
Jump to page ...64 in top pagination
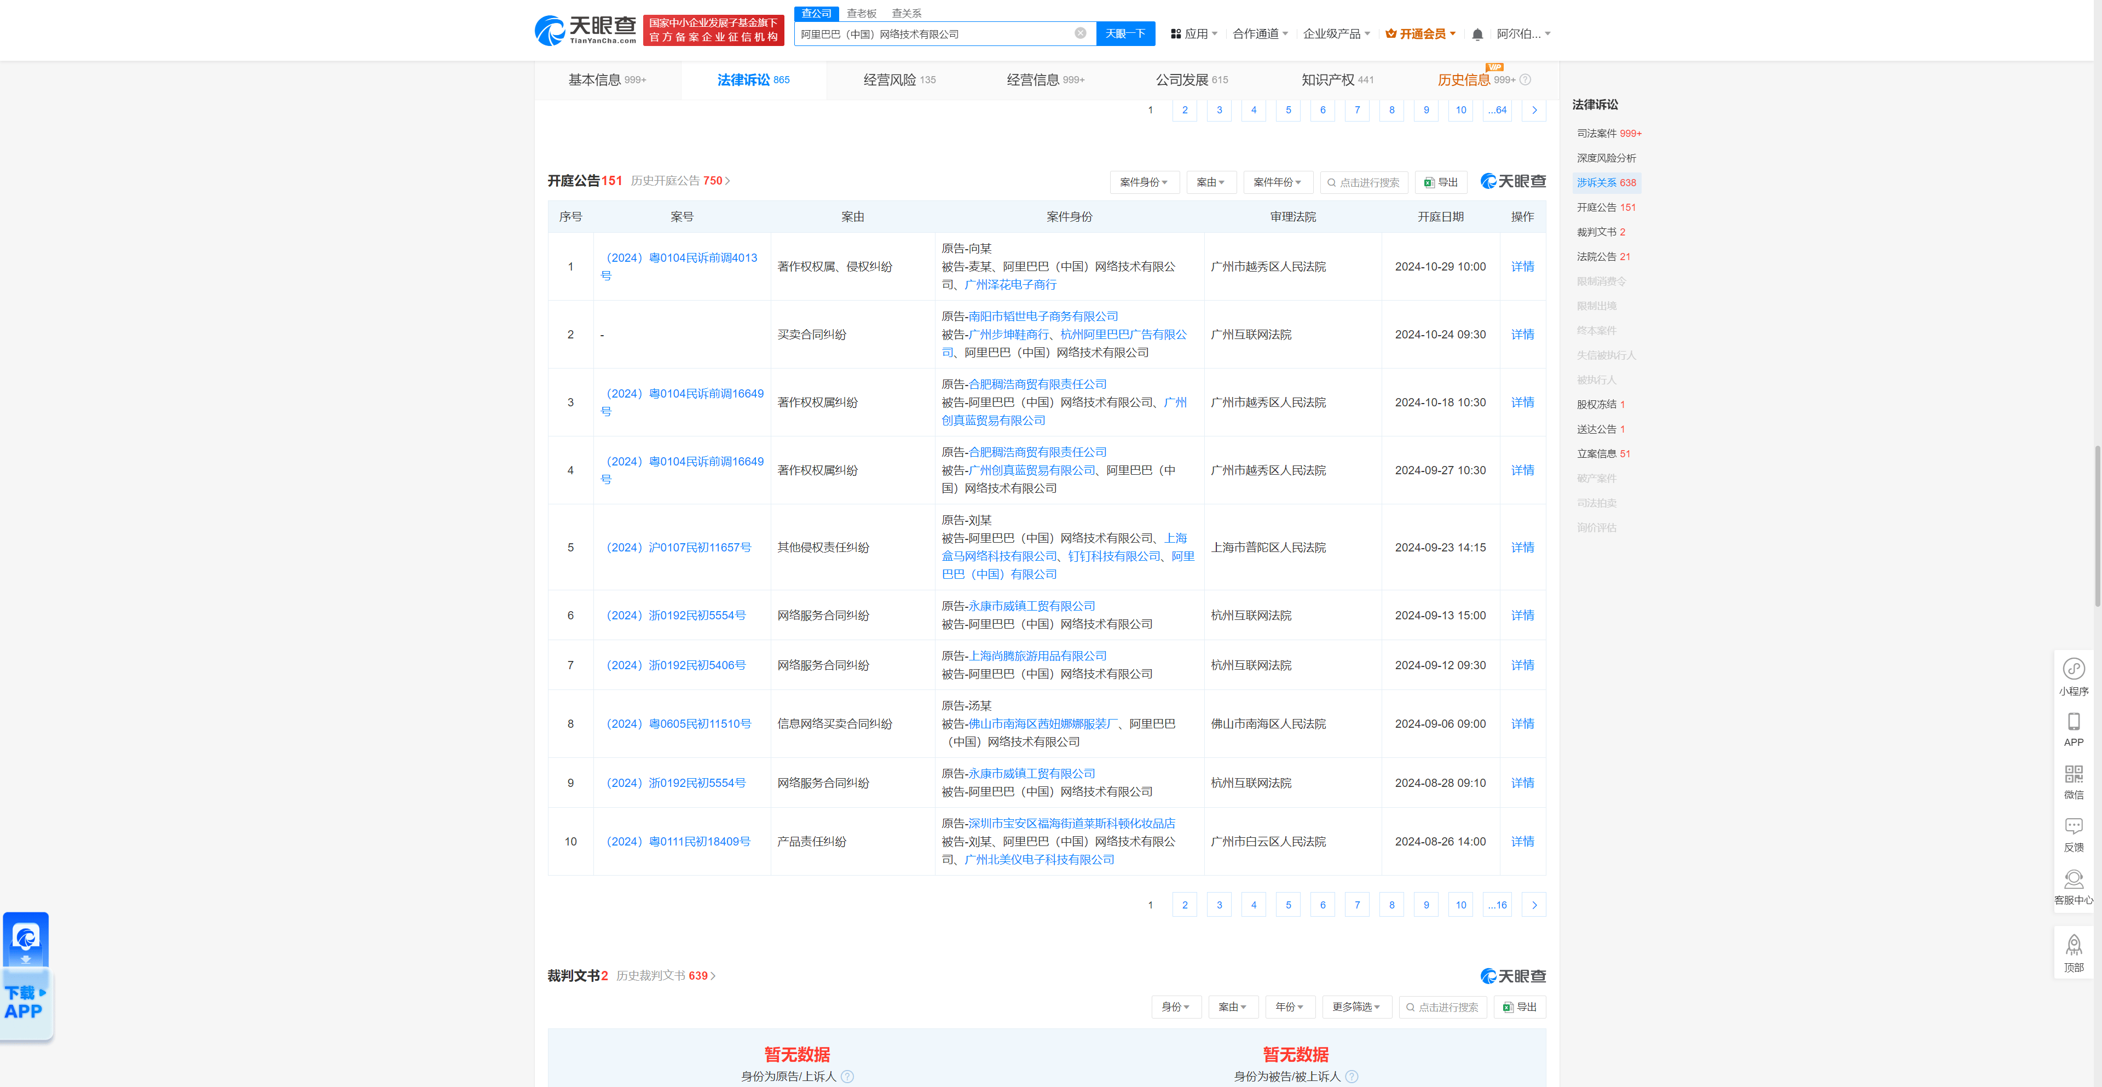pyautogui.click(x=1497, y=110)
